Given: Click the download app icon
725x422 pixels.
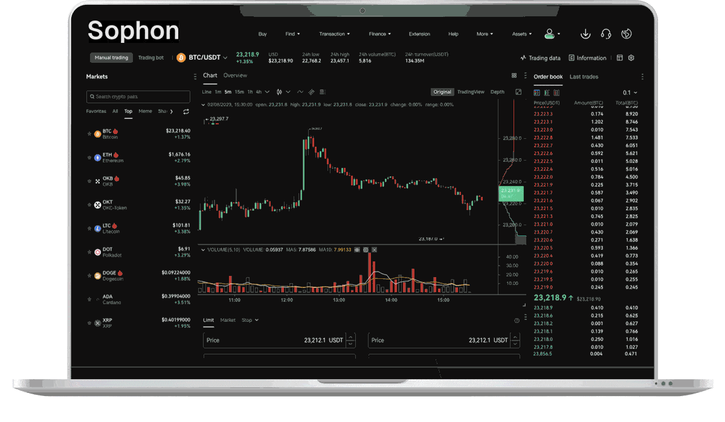Looking at the screenshot, I should [x=585, y=34].
